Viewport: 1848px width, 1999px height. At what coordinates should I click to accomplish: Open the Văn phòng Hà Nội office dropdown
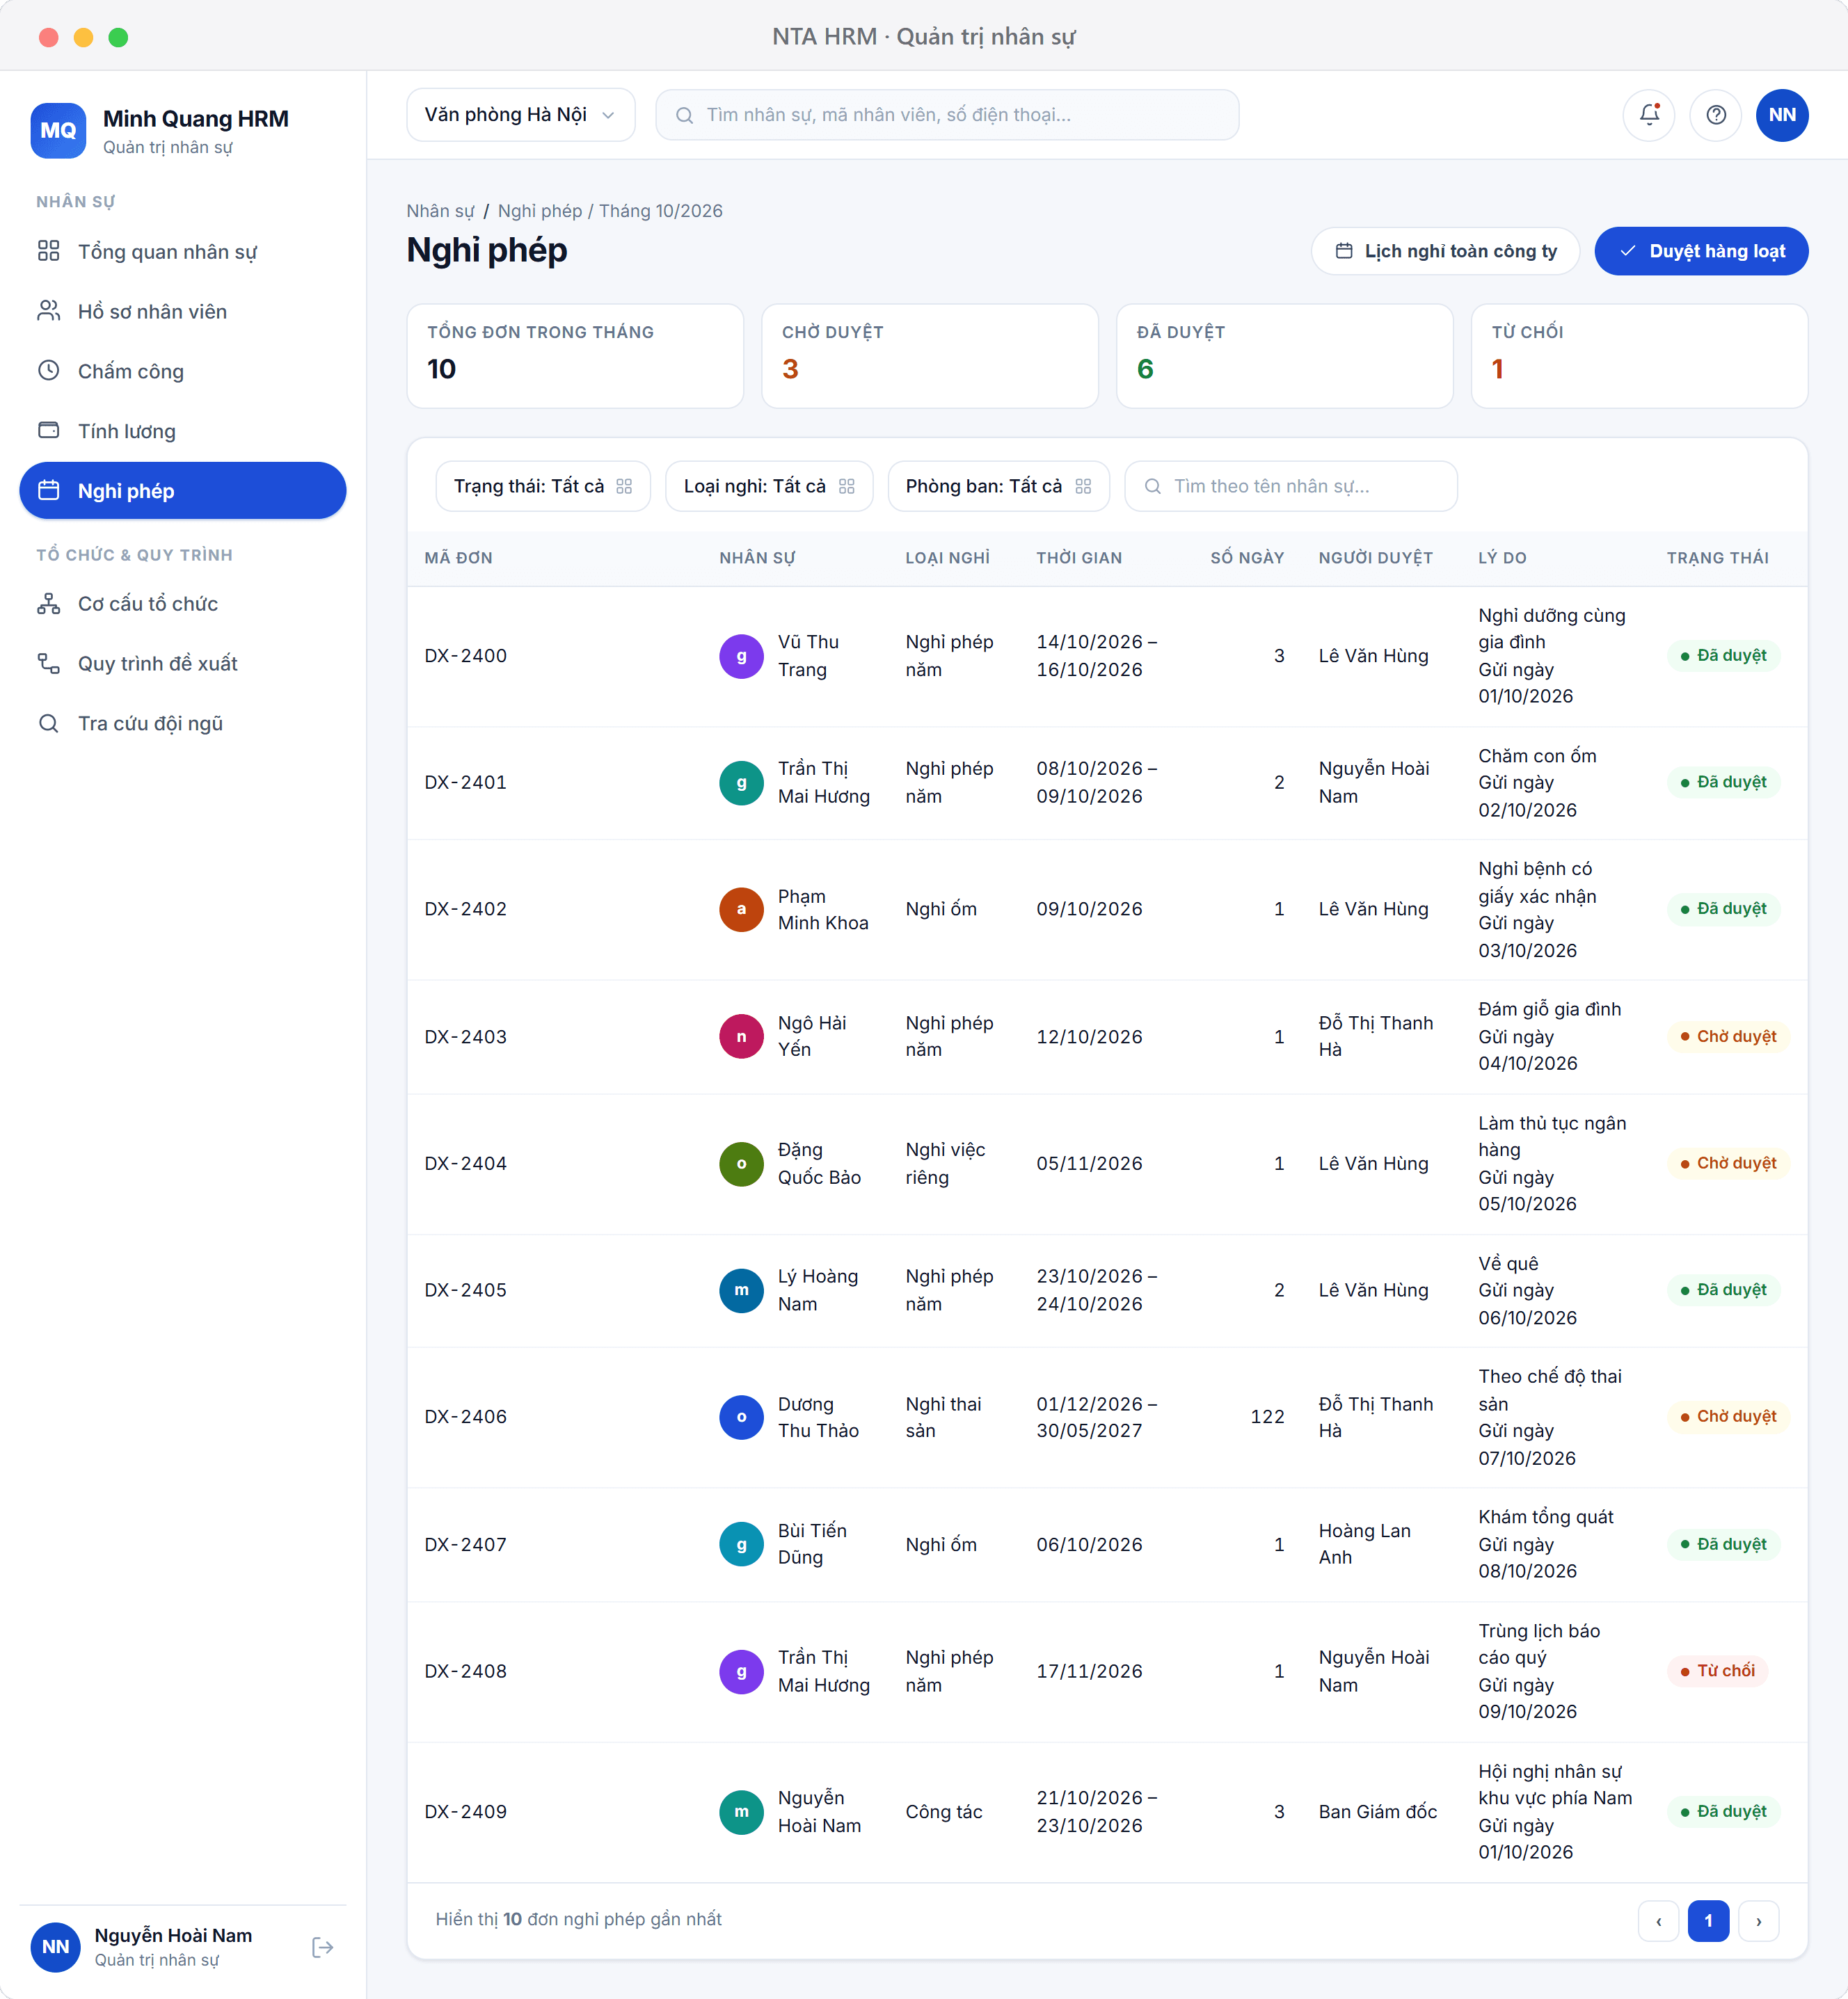pos(520,115)
